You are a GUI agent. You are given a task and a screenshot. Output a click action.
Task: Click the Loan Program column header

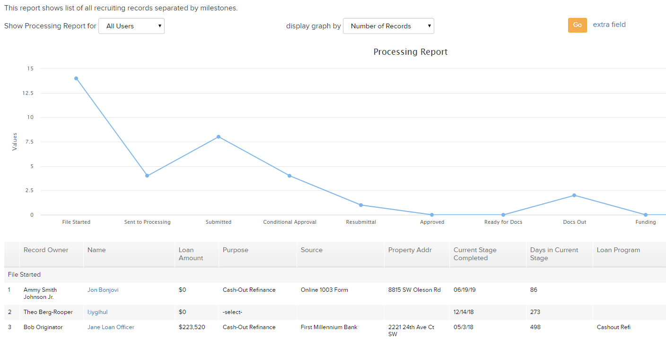[618, 250]
